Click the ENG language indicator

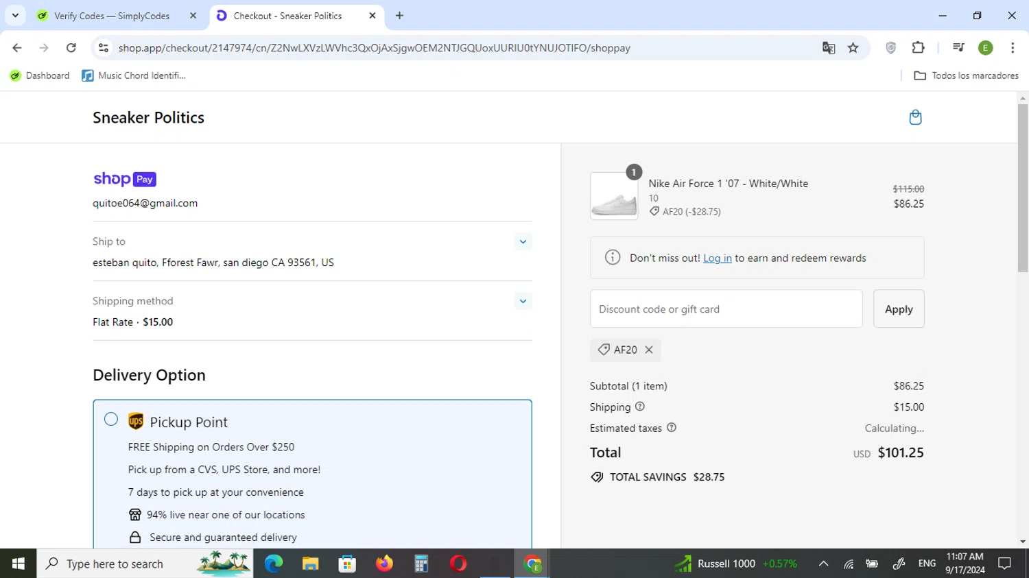tap(927, 564)
